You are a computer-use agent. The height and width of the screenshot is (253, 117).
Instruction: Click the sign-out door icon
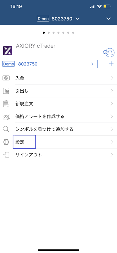pos(6,155)
